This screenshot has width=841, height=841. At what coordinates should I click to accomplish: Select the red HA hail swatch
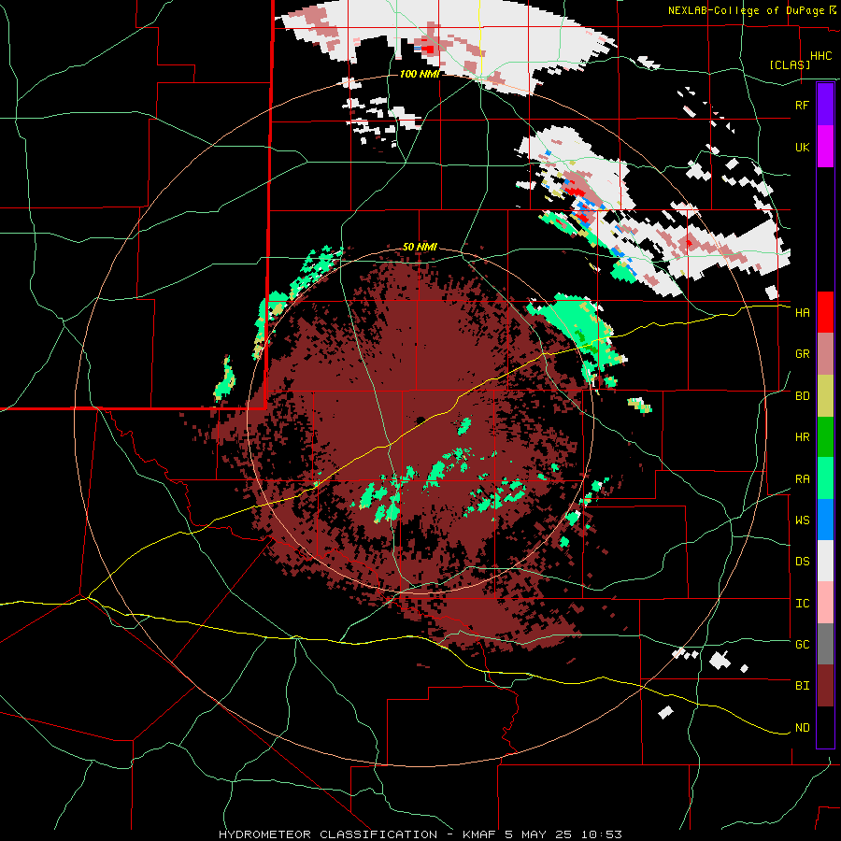[x=825, y=312]
